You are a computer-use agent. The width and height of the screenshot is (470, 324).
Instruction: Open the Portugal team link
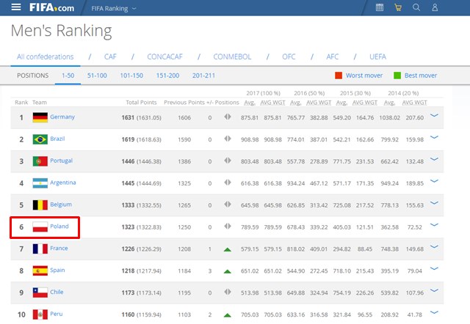[61, 161]
